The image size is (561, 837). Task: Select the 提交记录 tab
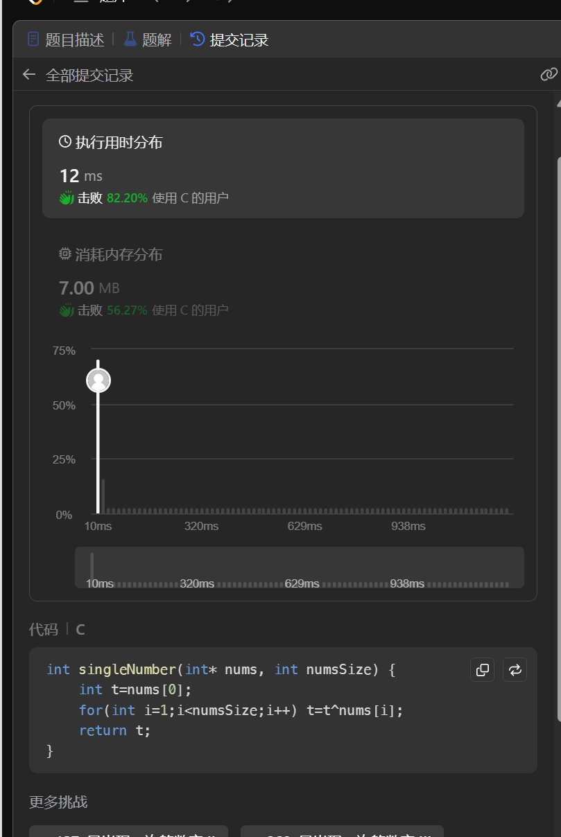pyautogui.click(x=230, y=39)
